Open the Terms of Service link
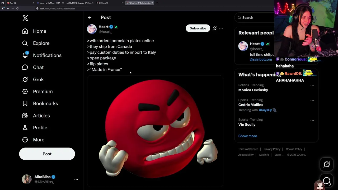Image resolution: width=338 pixels, height=190 pixels. point(248,149)
